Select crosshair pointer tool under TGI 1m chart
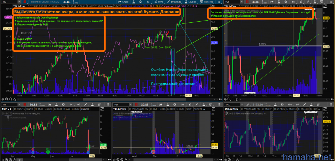Screen dimensions: 335x161 3,99
